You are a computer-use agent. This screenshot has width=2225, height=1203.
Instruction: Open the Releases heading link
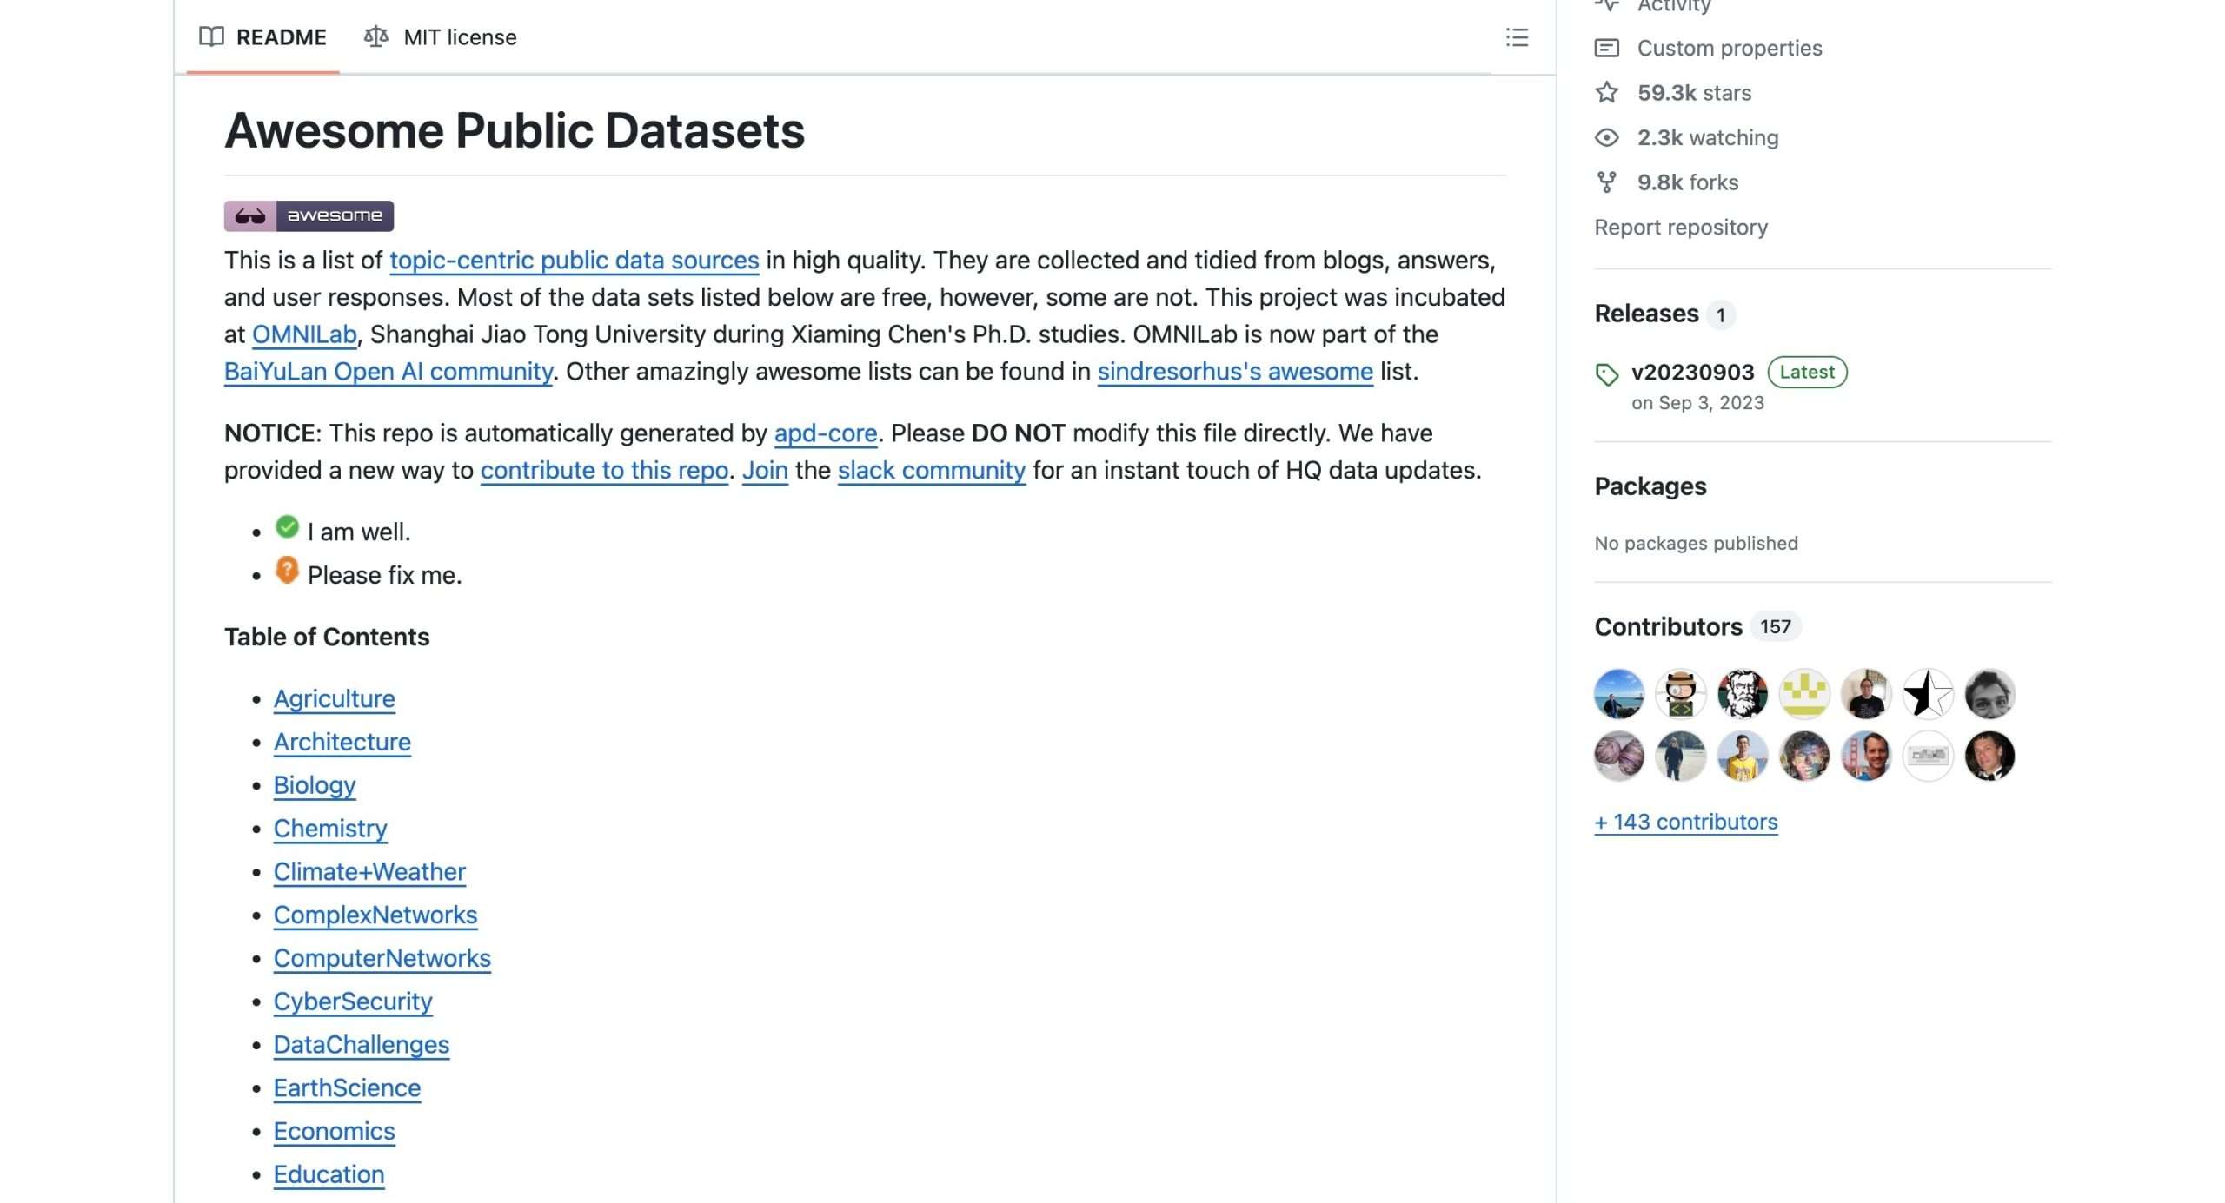click(x=1645, y=314)
